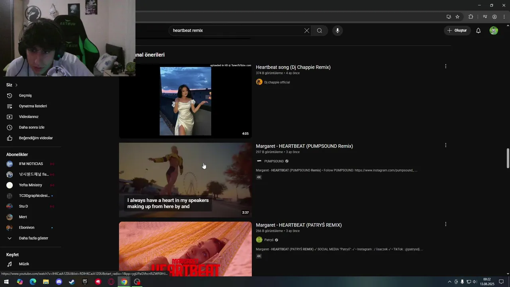Open Copilot from taskbar
The image size is (510, 287).
[x=20, y=282]
